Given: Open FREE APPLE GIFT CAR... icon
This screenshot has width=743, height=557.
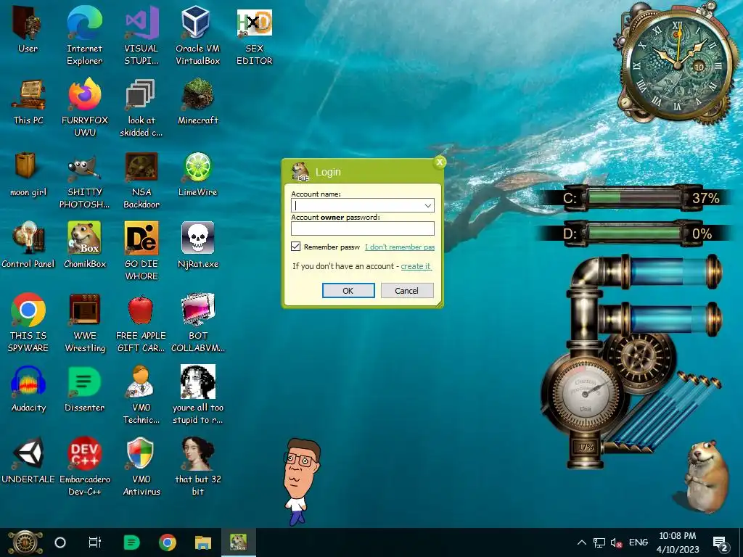Looking at the screenshot, I should [141, 323].
